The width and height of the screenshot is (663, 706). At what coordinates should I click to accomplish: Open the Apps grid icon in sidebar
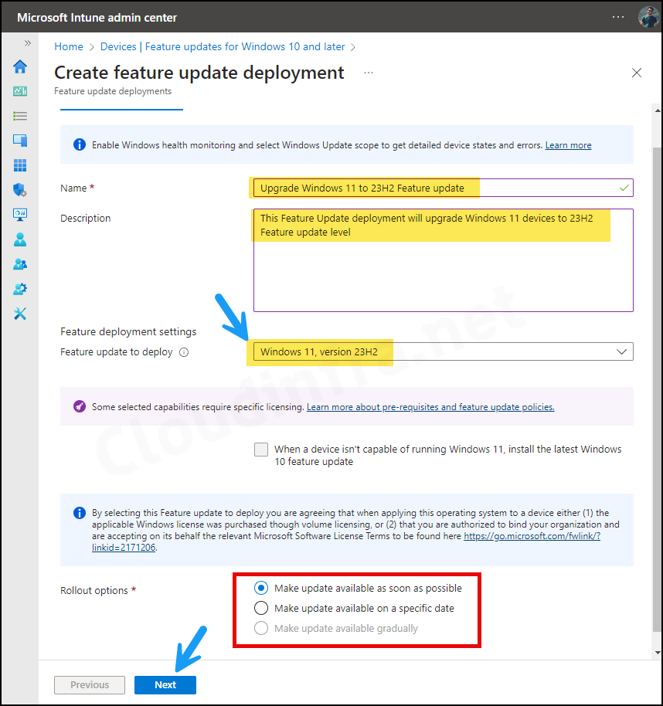[20, 165]
